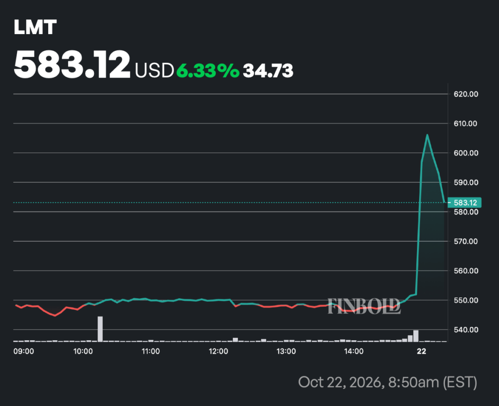
Task: Click the 610.00 price axis label
Action: (x=466, y=123)
